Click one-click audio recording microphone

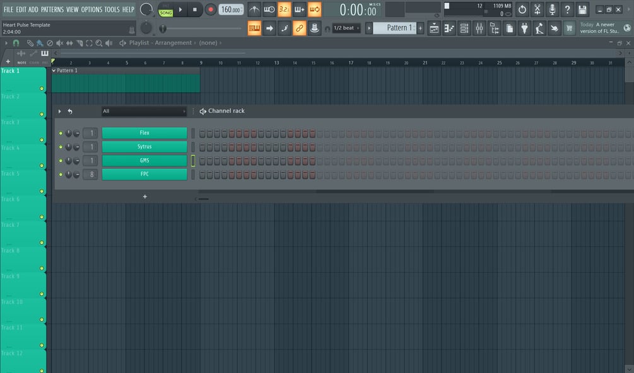point(552,9)
